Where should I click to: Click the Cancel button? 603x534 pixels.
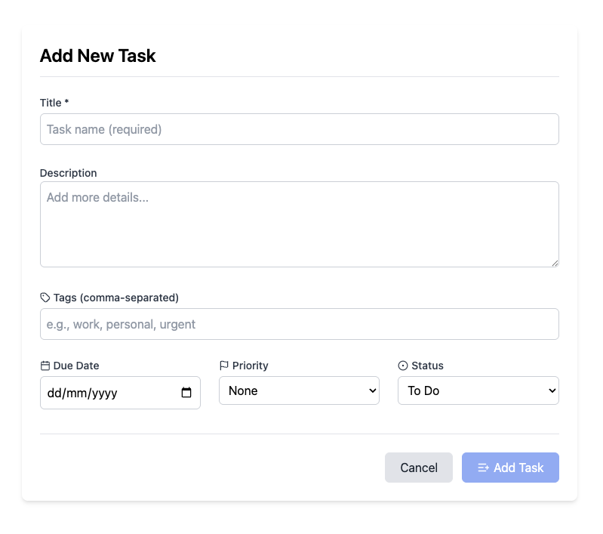[x=419, y=468]
